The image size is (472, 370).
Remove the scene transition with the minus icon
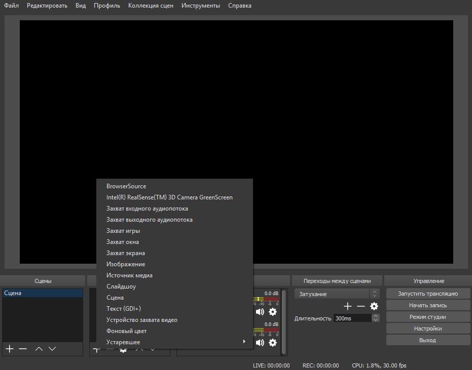tap(361, 306)
